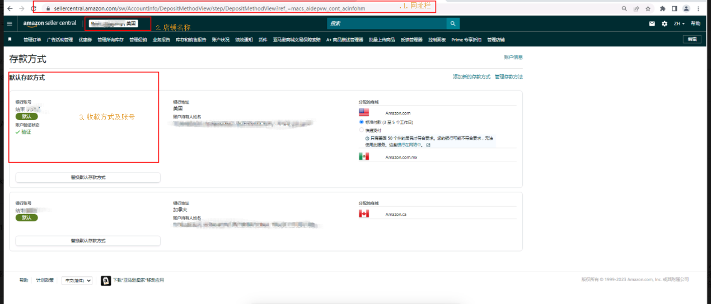Screen dimensions: 711x304
Task: Open the messages envelope icon
Action: 652,23
